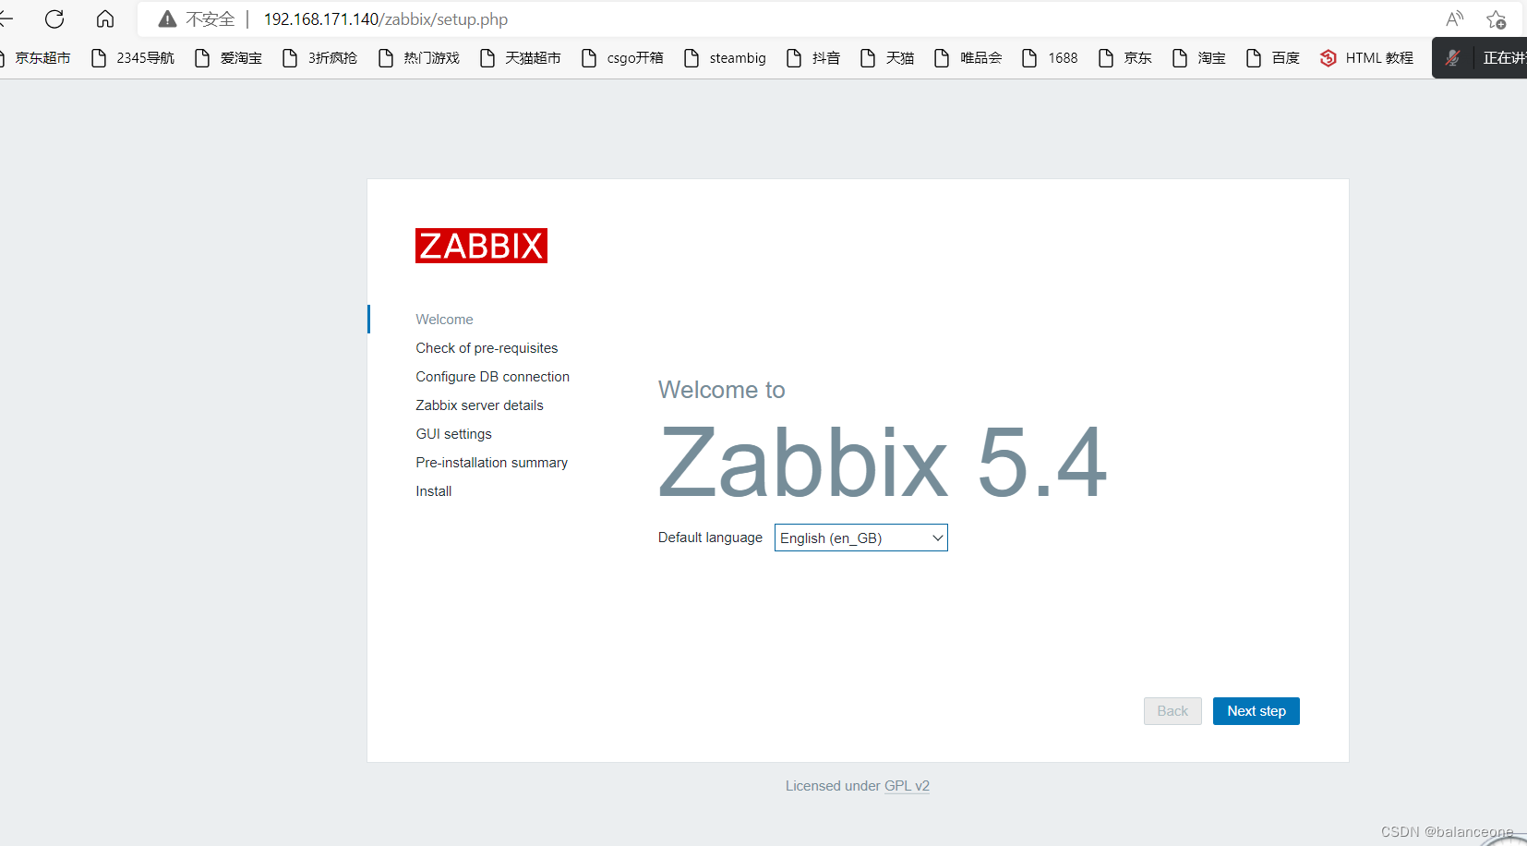Select Configure DB connection step
1527x846 pixels.
(492, 377)
